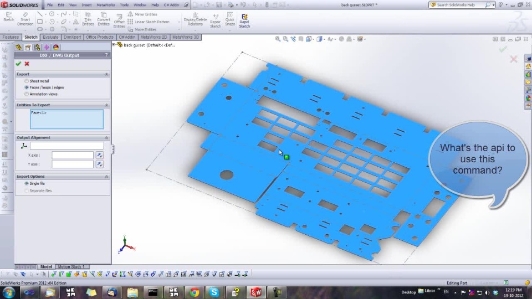Viewport: 532px width, 299px height.
Task: Collapse Output Alignment section
Action: click(106, 138)
